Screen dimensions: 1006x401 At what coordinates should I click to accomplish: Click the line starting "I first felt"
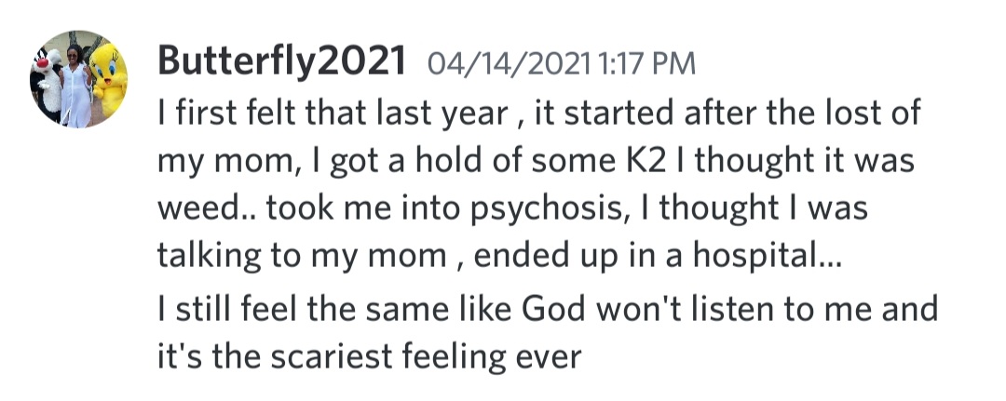pyautogui.click(x=538, y=114)
